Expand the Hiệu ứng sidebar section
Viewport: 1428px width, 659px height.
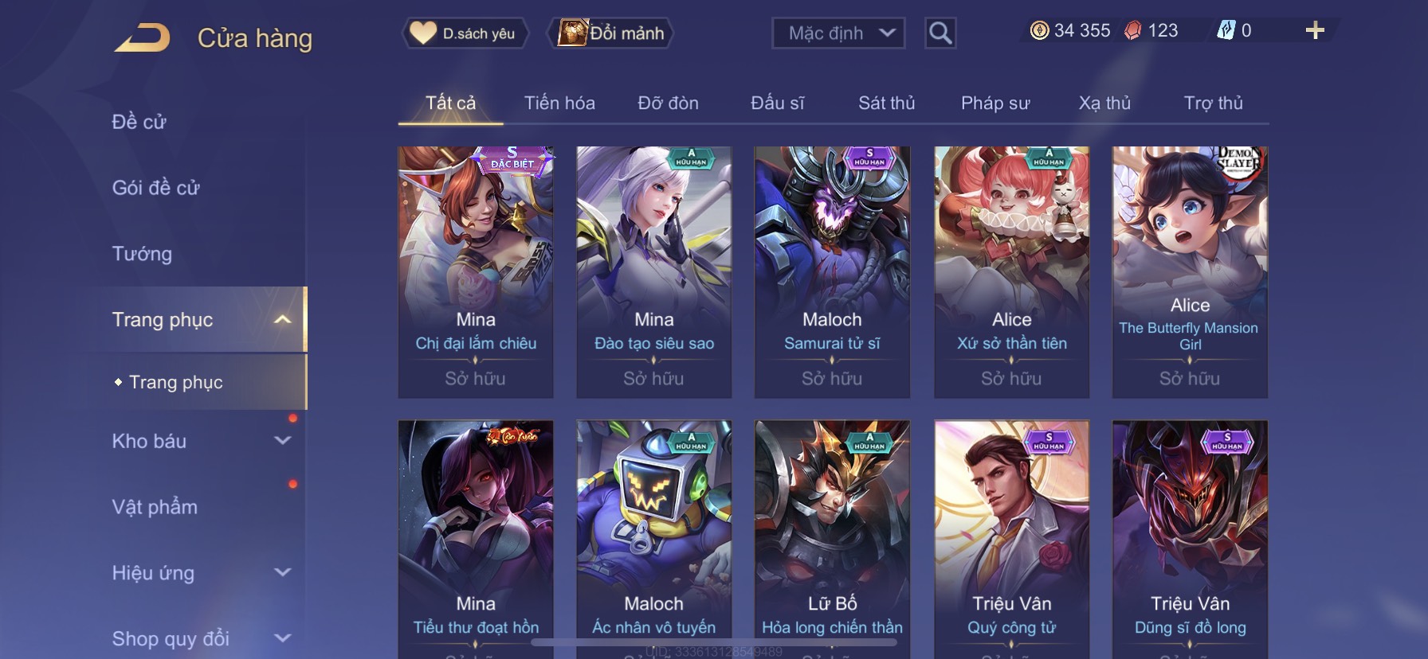pyautogui.click(x=282, y=572)
